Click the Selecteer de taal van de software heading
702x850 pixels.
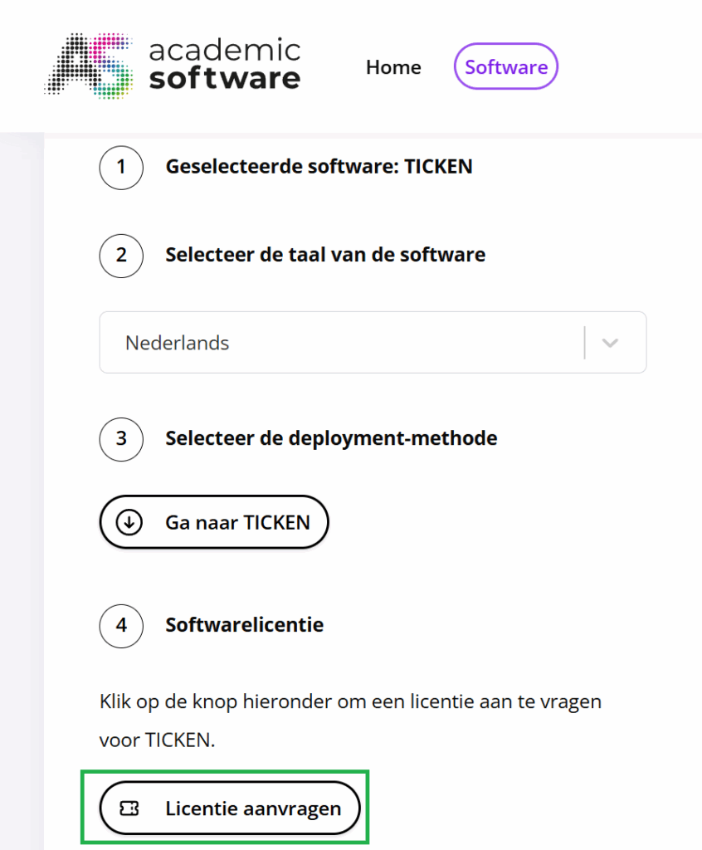[325, 255]
